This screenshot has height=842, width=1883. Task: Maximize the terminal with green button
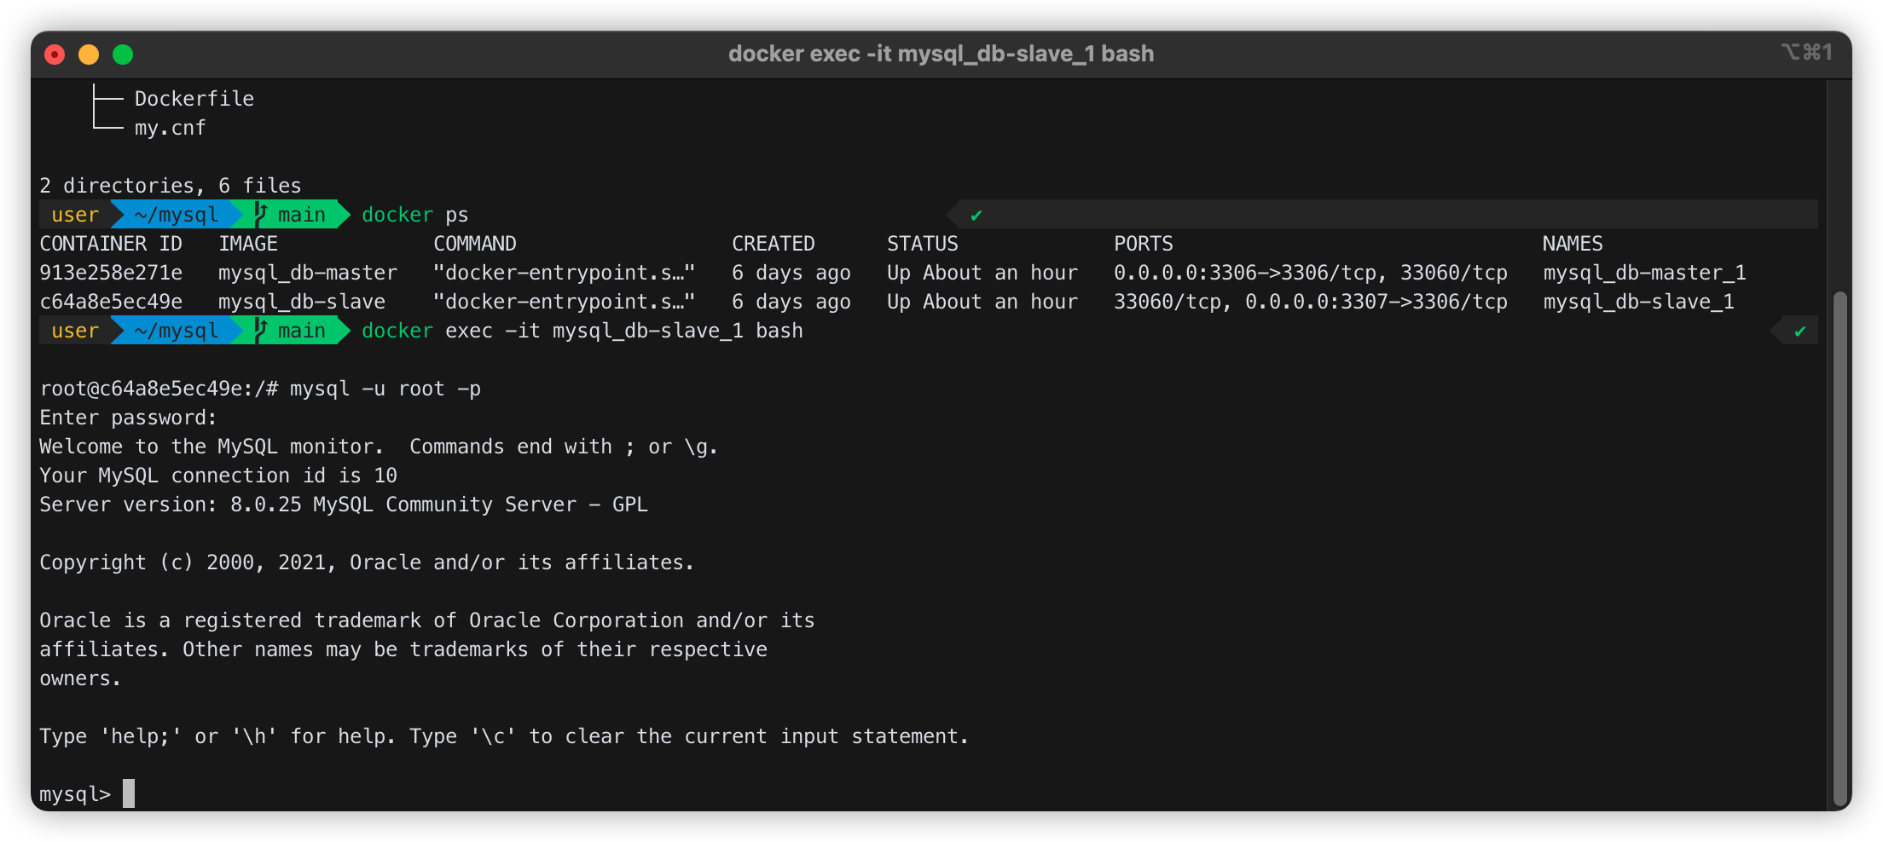click(123, 55)
